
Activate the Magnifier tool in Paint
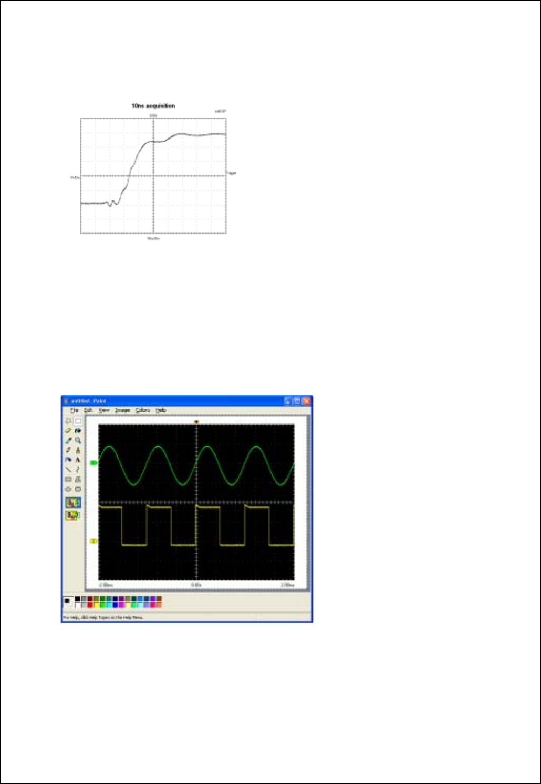[x=78, y=441]
